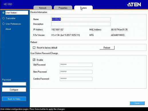Select the Transmitter radio button
This screenshot has width=148, height=111.
(3, 18)
